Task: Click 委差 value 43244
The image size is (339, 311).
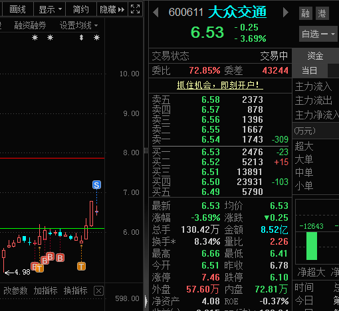Action: [275, 71]
